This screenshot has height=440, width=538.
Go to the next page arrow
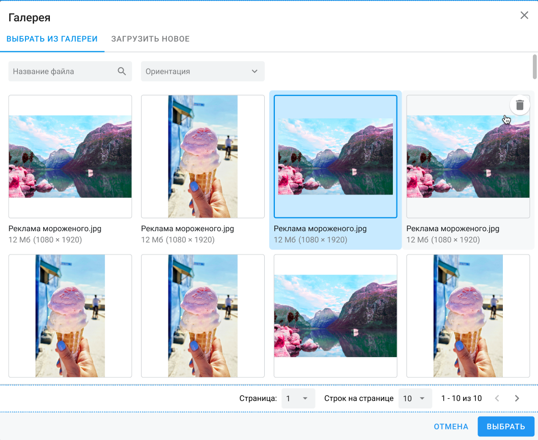pos(517,398)
